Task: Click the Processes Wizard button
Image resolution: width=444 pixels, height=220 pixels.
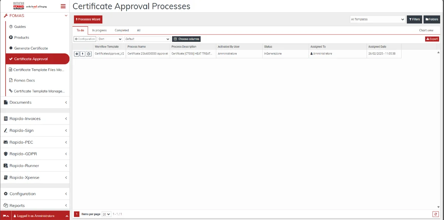Action: (88, 19)
